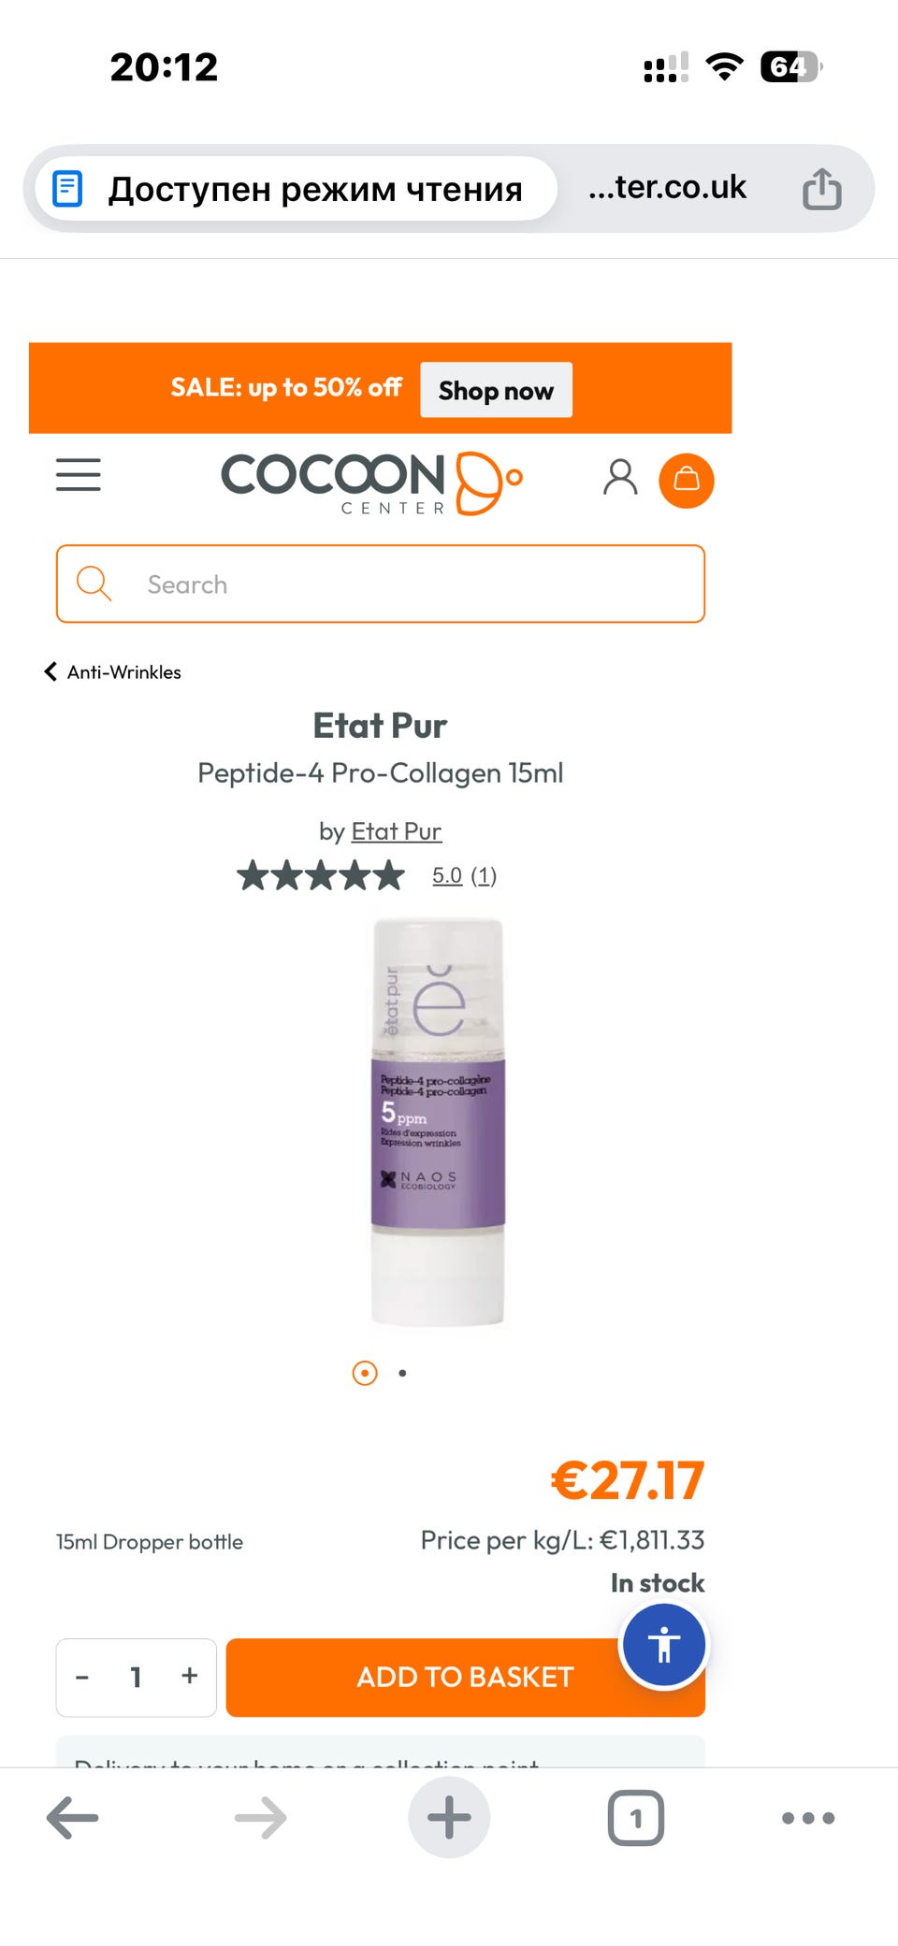Click ADD TO BASKET button
The height and width of the screenshot is (1946, 898).
[465, 1677]
